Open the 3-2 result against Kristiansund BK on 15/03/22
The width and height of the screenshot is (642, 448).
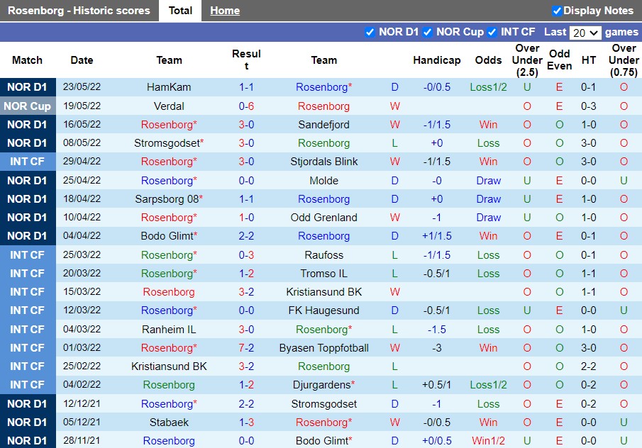point(246,292)
